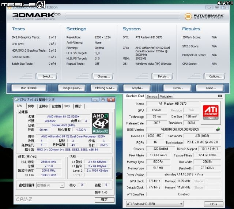Viewport: 234px width, 209px height.
Task: Open Filtering & AA button
Action: 105,88
